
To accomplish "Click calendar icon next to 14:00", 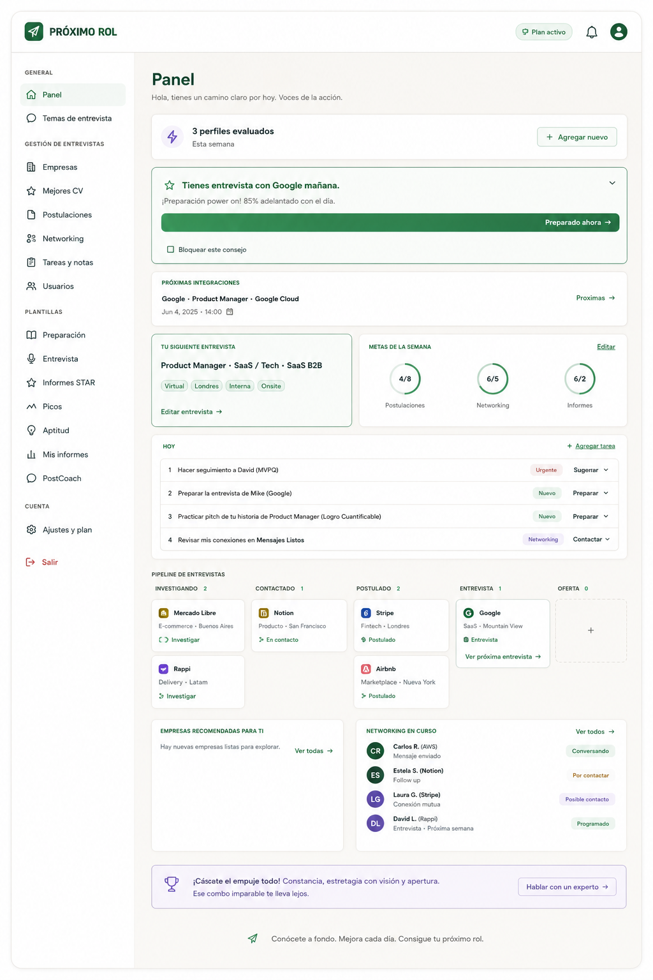I will tap(230, 312).
